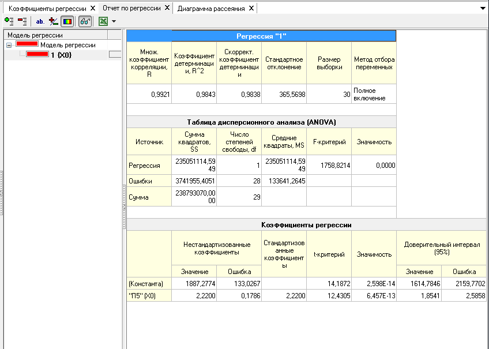Click the plus/minus sign toolbar icon
The image size is (489, 349).
(x=54, y=21)
